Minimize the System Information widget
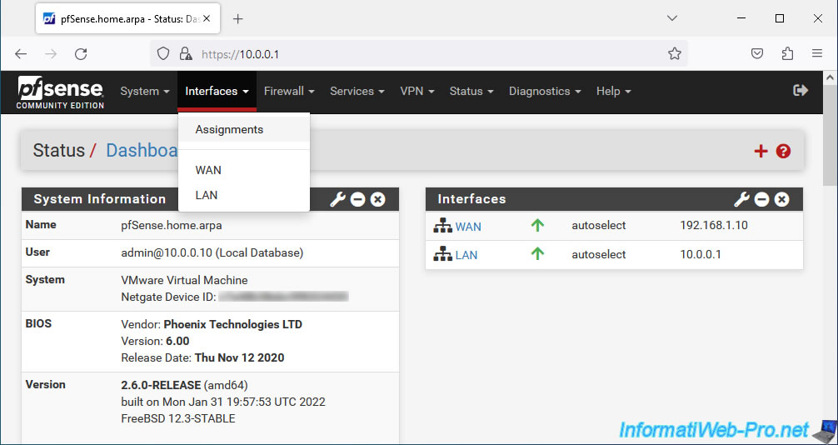Screen dimensions: 838x445 [357, 199]
